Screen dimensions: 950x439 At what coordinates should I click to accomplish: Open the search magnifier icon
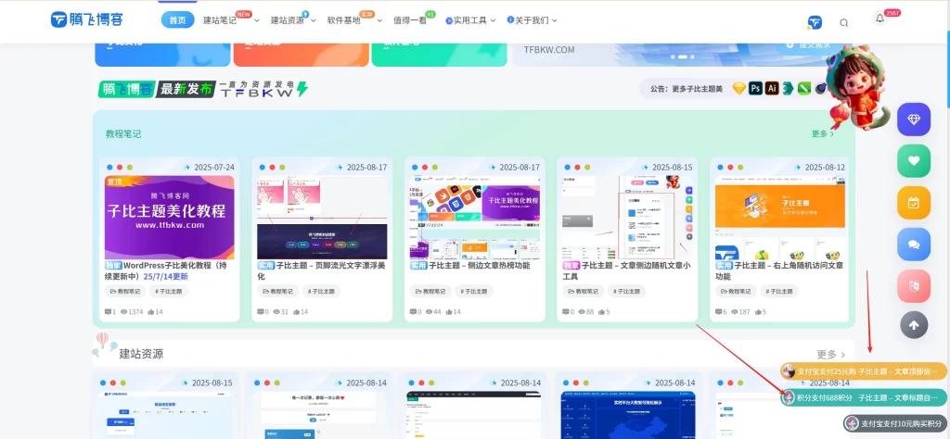pyautogui.click(x=844, y=23)
